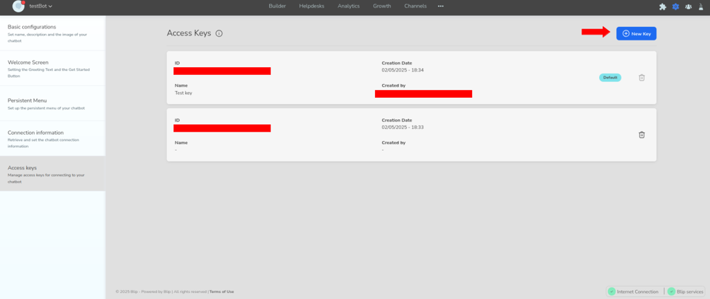Open the Terms of Use link
This screenshot has height=299, width=710.
pyautogui.click(x=221, y=291)
